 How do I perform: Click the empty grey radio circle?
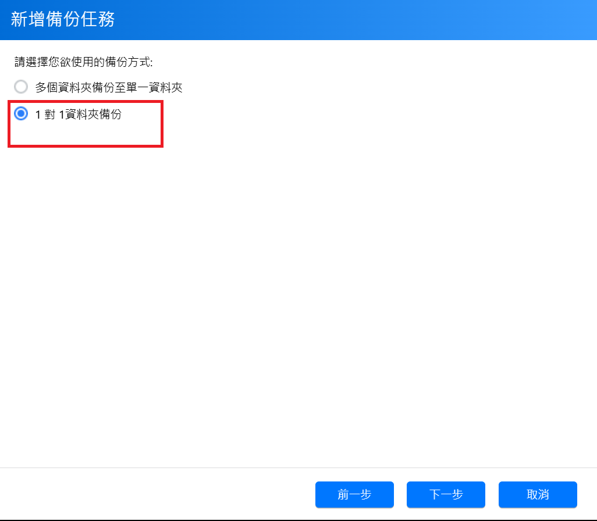pos(21,87)
